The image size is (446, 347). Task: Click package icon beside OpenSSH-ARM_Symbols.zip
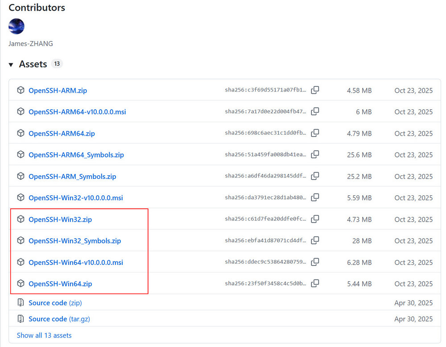(x=21, y=176)
